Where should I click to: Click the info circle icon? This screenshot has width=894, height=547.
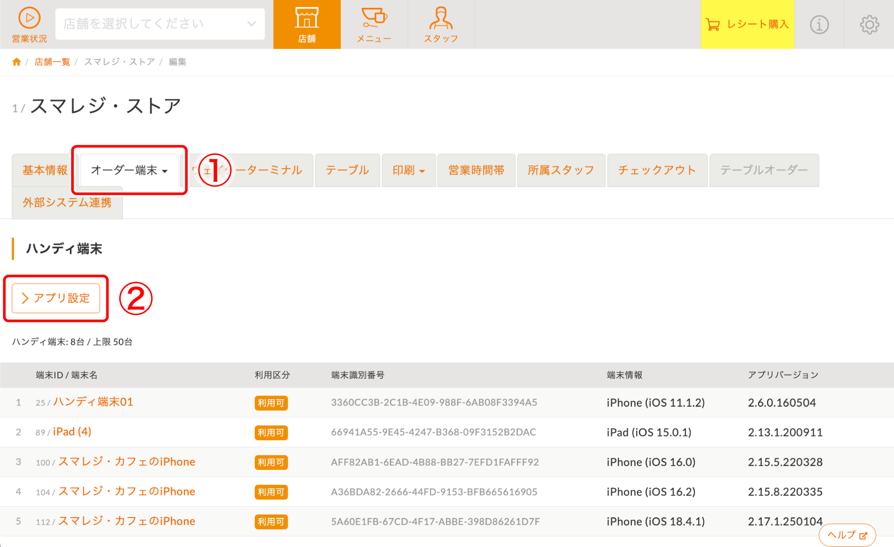[819, 24]
